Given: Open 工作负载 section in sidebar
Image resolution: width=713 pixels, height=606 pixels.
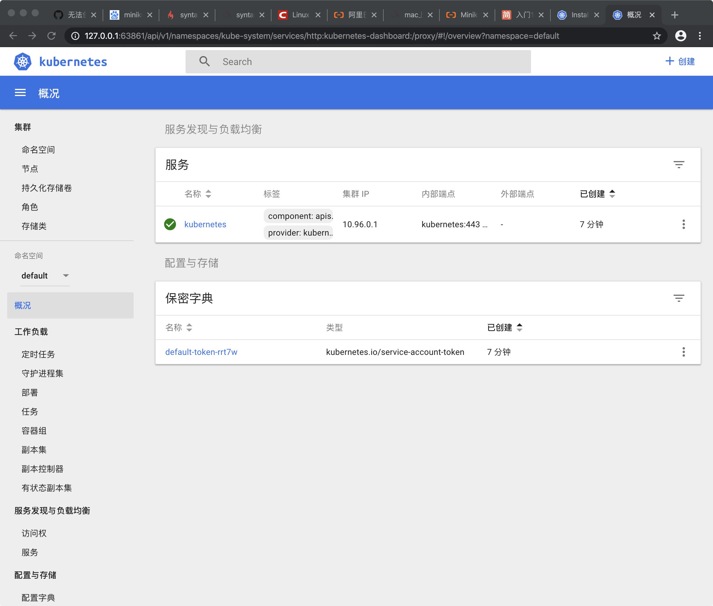Looking at the screenshot, I should (31, 332).
